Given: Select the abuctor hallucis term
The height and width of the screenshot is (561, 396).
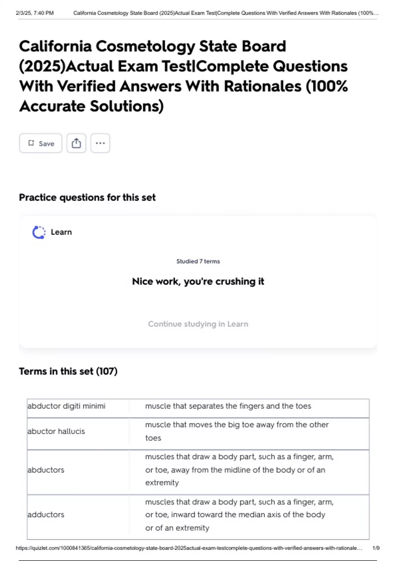Looking at the screenshot, I should [x=56, y=431].
